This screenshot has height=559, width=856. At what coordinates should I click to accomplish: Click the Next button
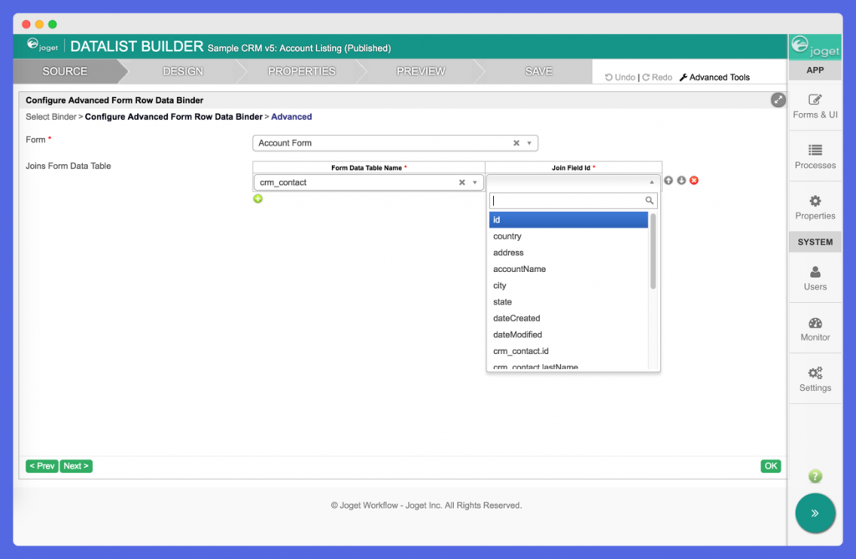[76, 466]
